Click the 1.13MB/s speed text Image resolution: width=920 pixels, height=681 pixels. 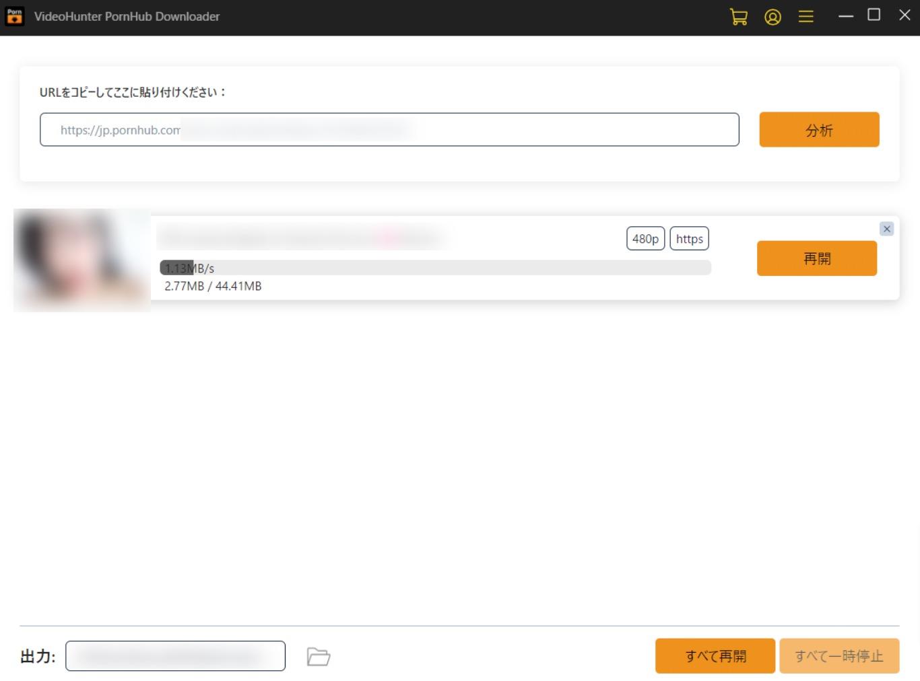pos(189,268)
